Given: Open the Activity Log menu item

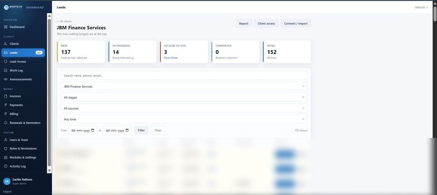Looking at the screenshot, I should click(x=23, y=166).
